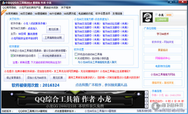Image resolution: width=188 pixels, height=114 pixels.
Task: Join 官方QQ交流群⑦（未满）
Action: coord(115,32)
